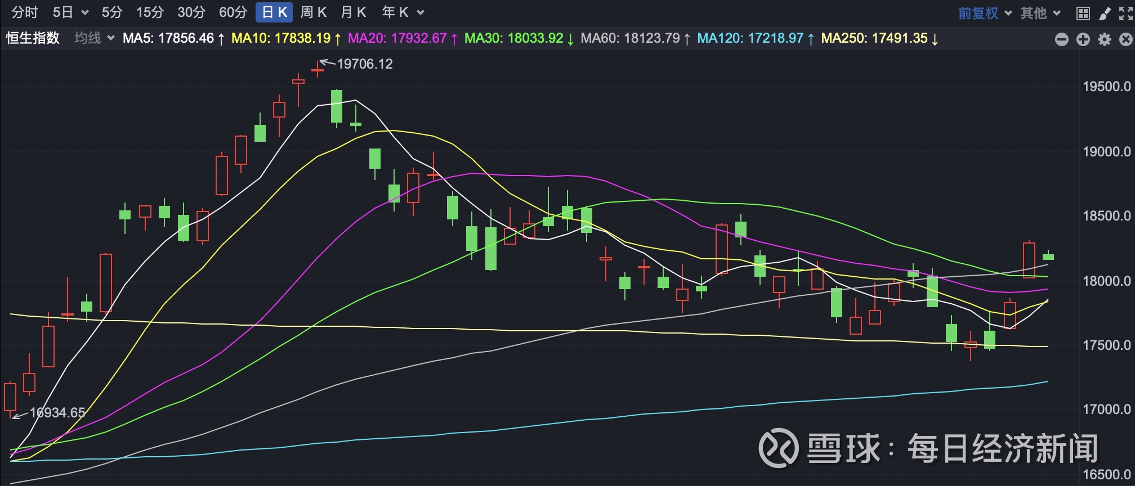Open the 其他 options dropdown
Viewport: 1135px width, 486px height.
tap(1040, 13)
